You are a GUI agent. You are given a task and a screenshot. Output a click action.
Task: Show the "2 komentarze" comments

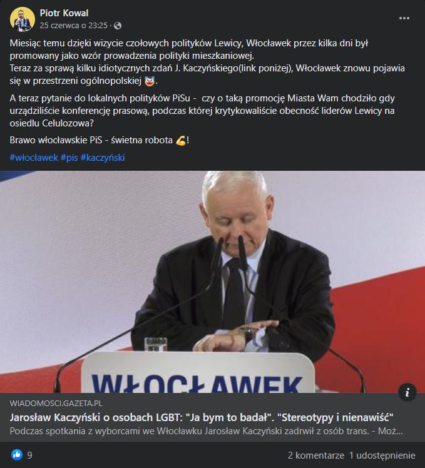point(316,455)
